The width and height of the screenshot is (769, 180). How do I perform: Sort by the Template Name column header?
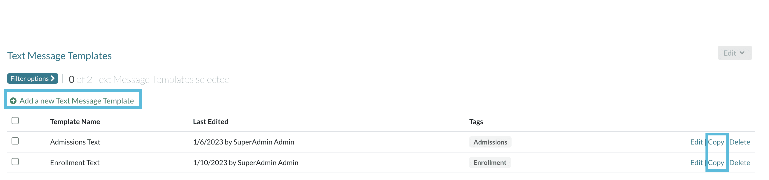[x=75, y=122]
